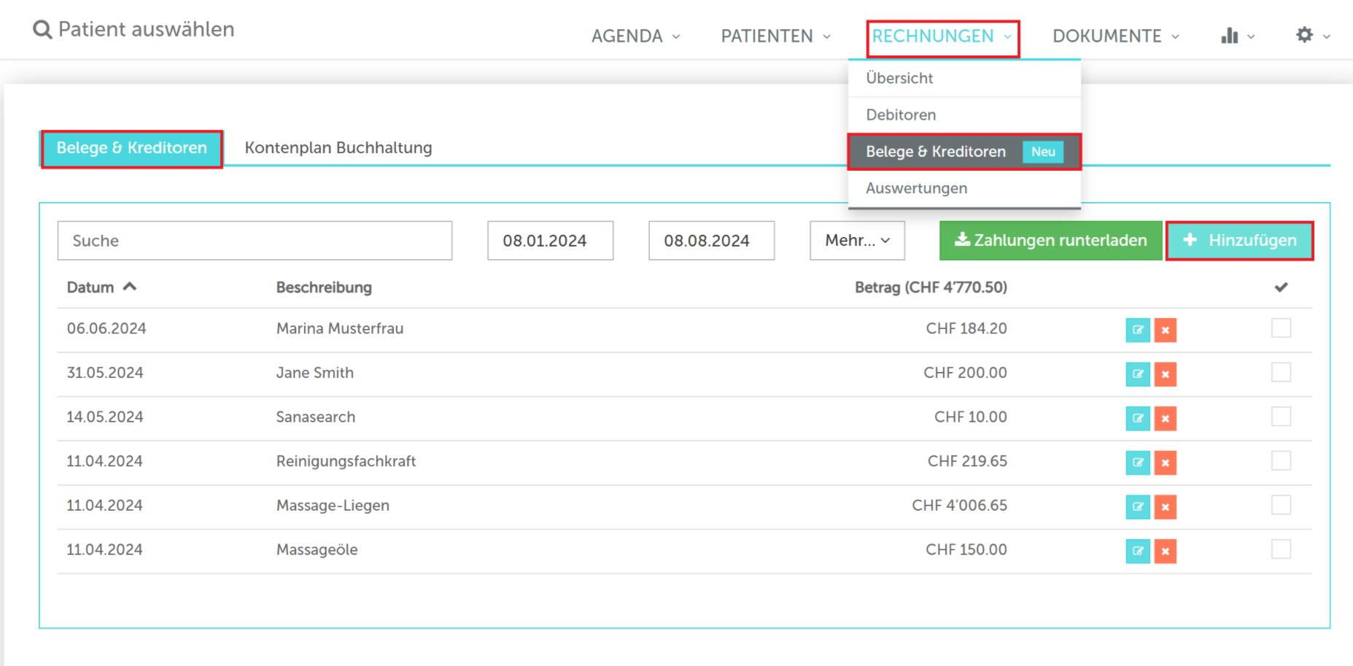The image size is (1353, 666).
Task: Tick checkbox for Massageöle row
Action: point(1281,549)
